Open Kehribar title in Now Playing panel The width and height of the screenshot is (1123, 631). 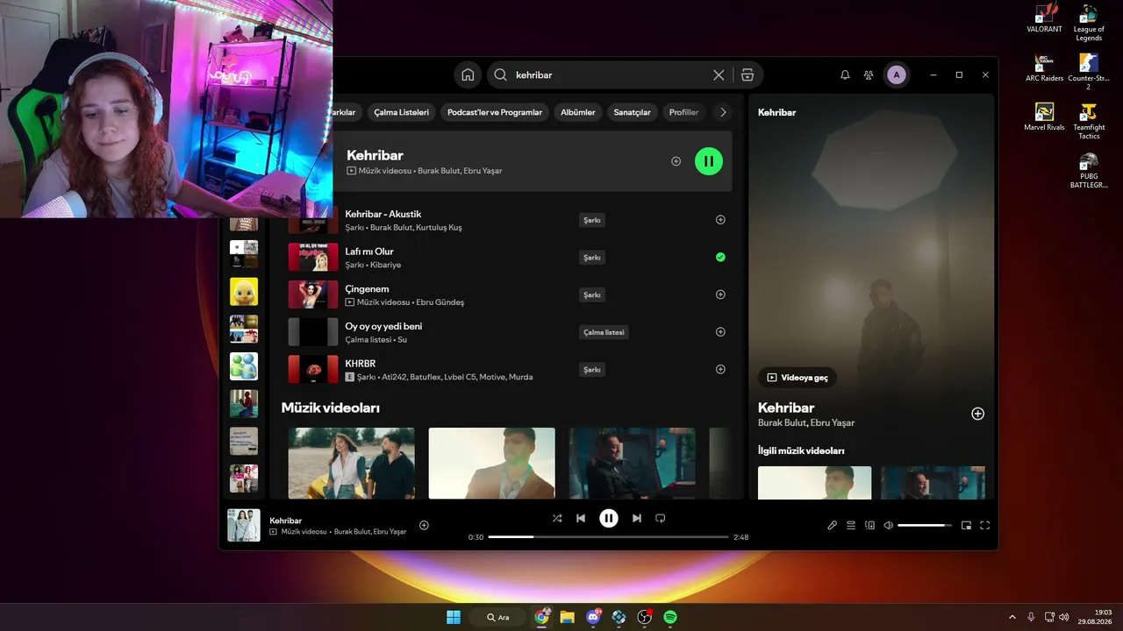(786, 408)
